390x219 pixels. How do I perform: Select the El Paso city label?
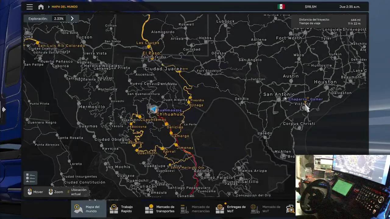point(151,53)
